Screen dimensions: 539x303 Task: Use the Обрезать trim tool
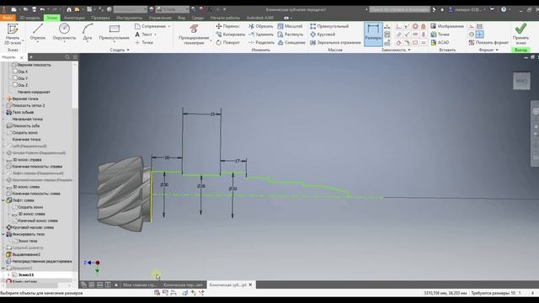coord(260,26)
